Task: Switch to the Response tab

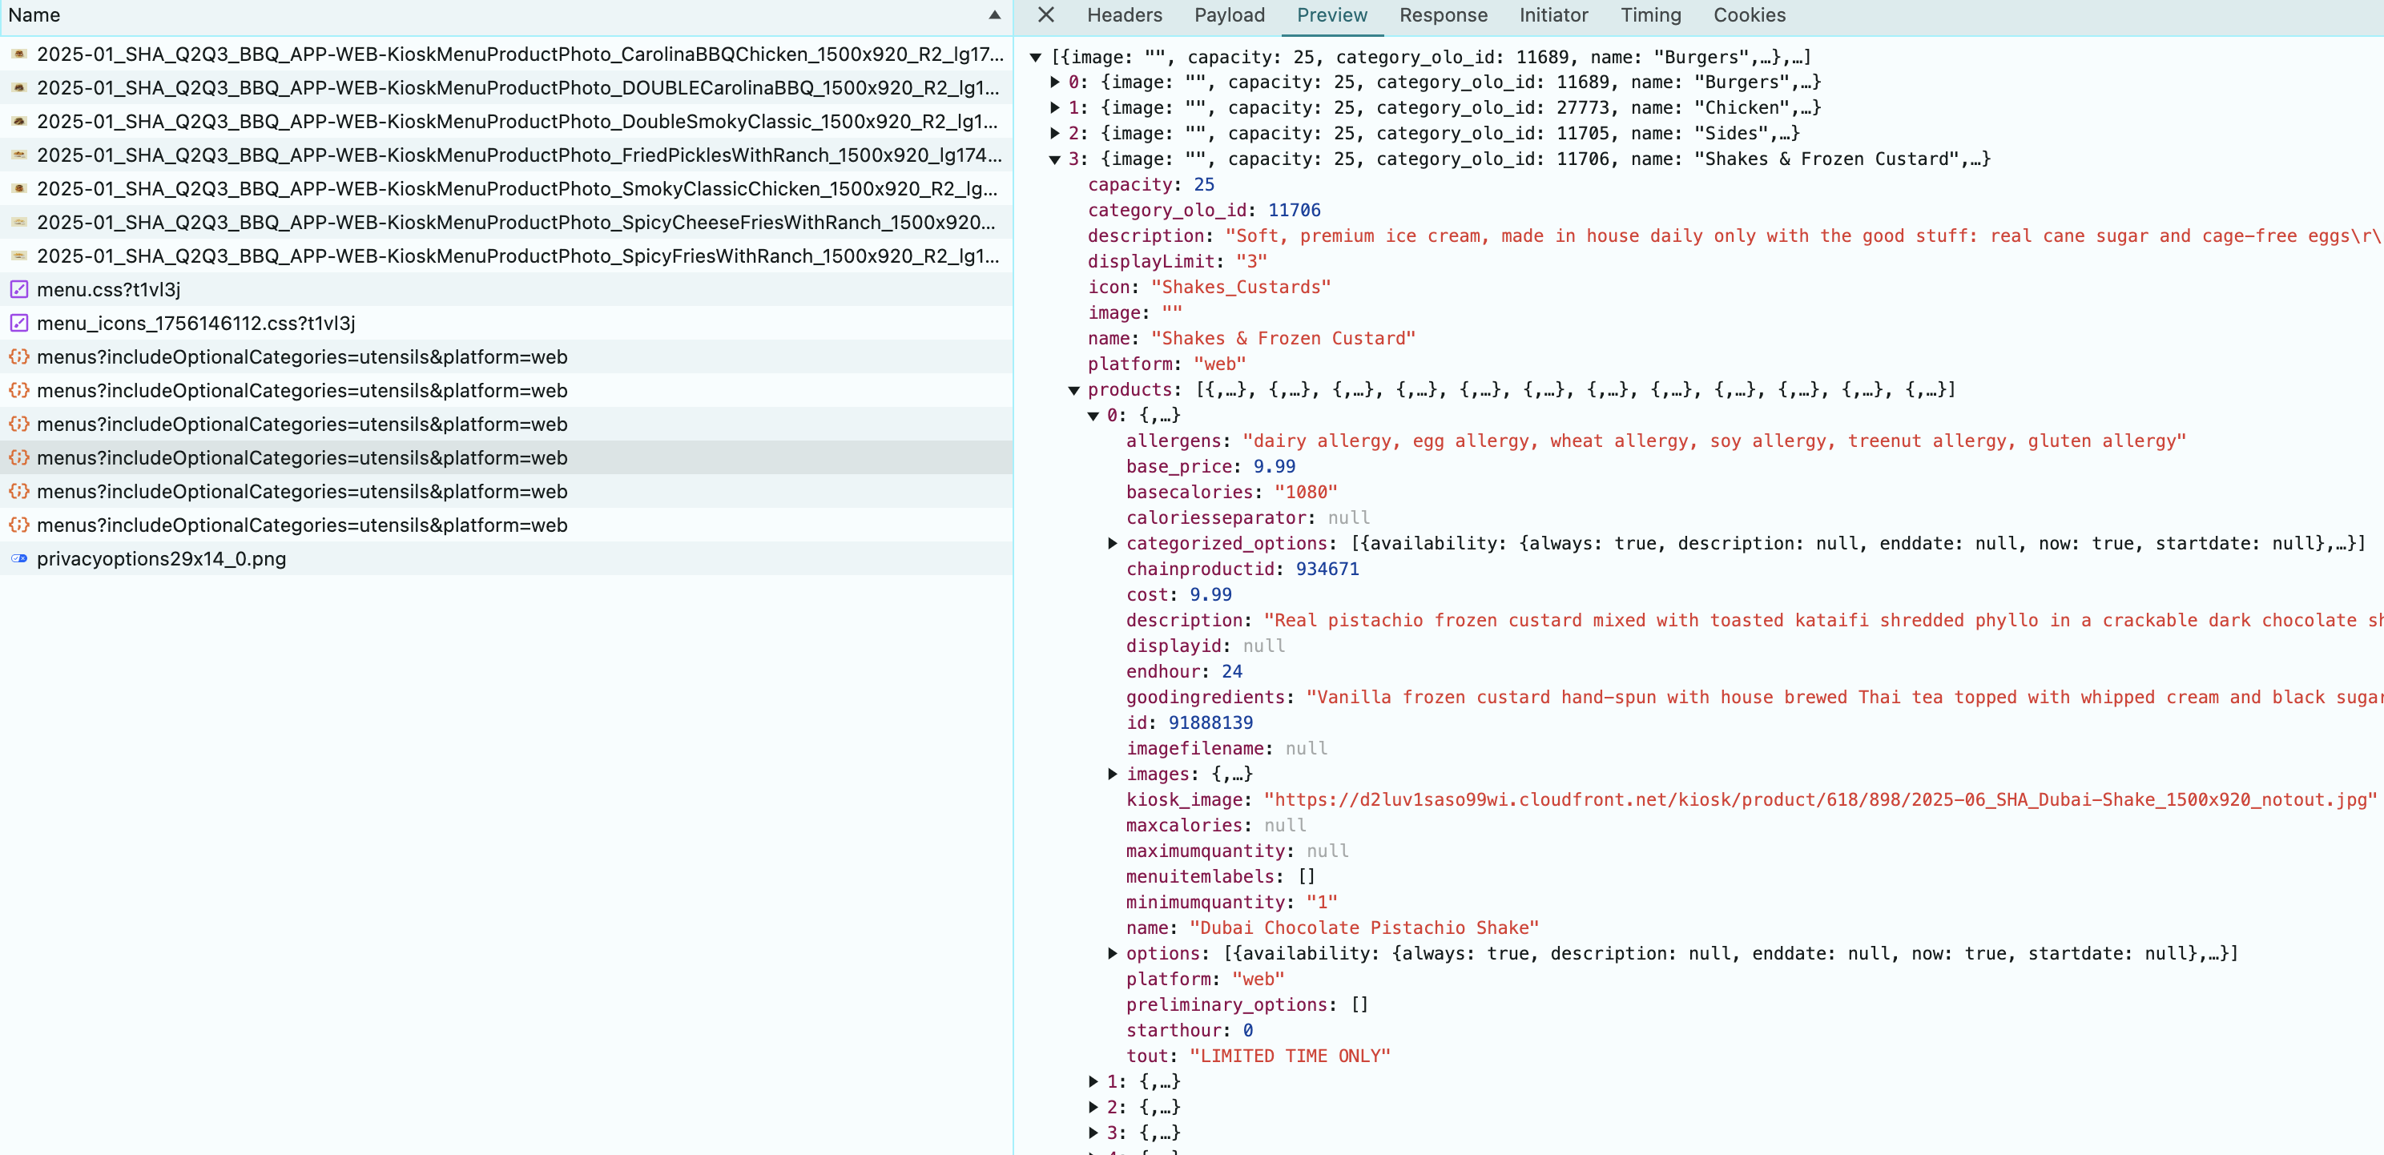Action: [1442, 14]
